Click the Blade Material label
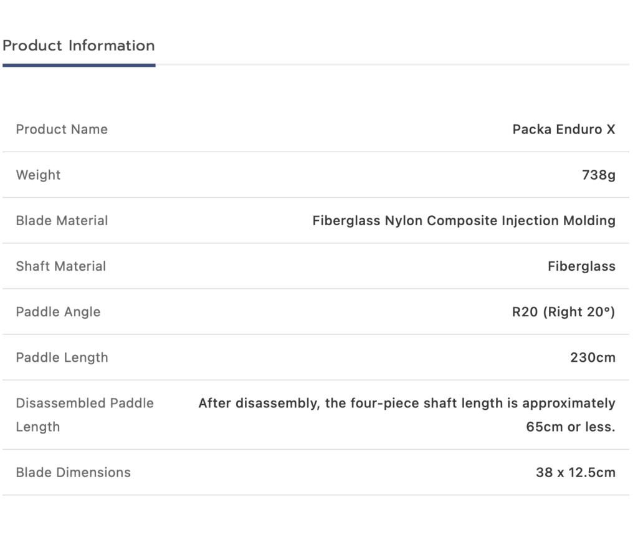638x552 pixels. coord(62,220)
